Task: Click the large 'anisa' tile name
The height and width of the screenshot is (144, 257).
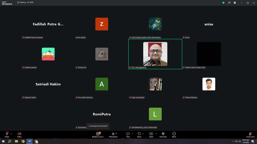Action: tap(209, 24)
